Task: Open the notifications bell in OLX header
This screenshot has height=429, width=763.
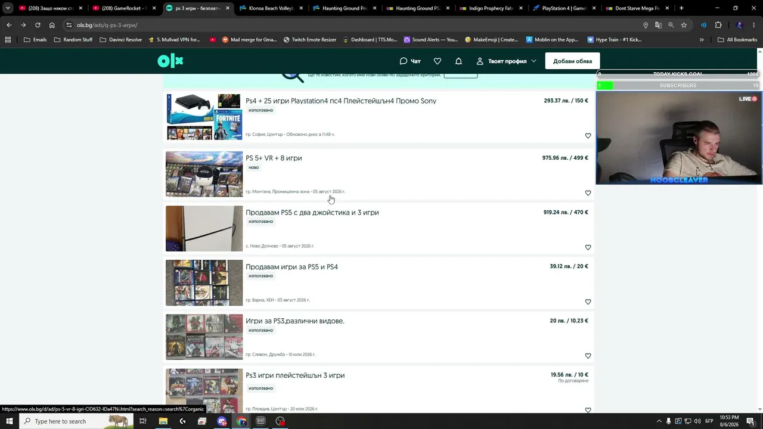Action: tap(458, 61)
